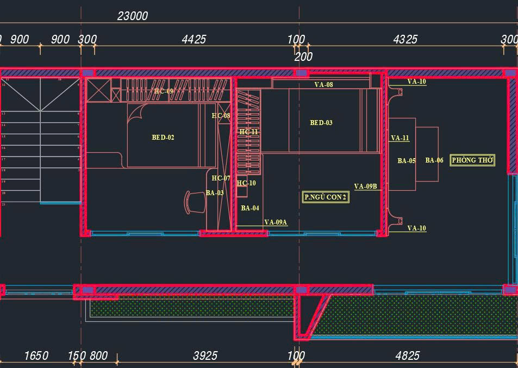Select the 4425 dimension text
Image resolution: width=518 pixels, height=368 pixels.
click(194, 40)
